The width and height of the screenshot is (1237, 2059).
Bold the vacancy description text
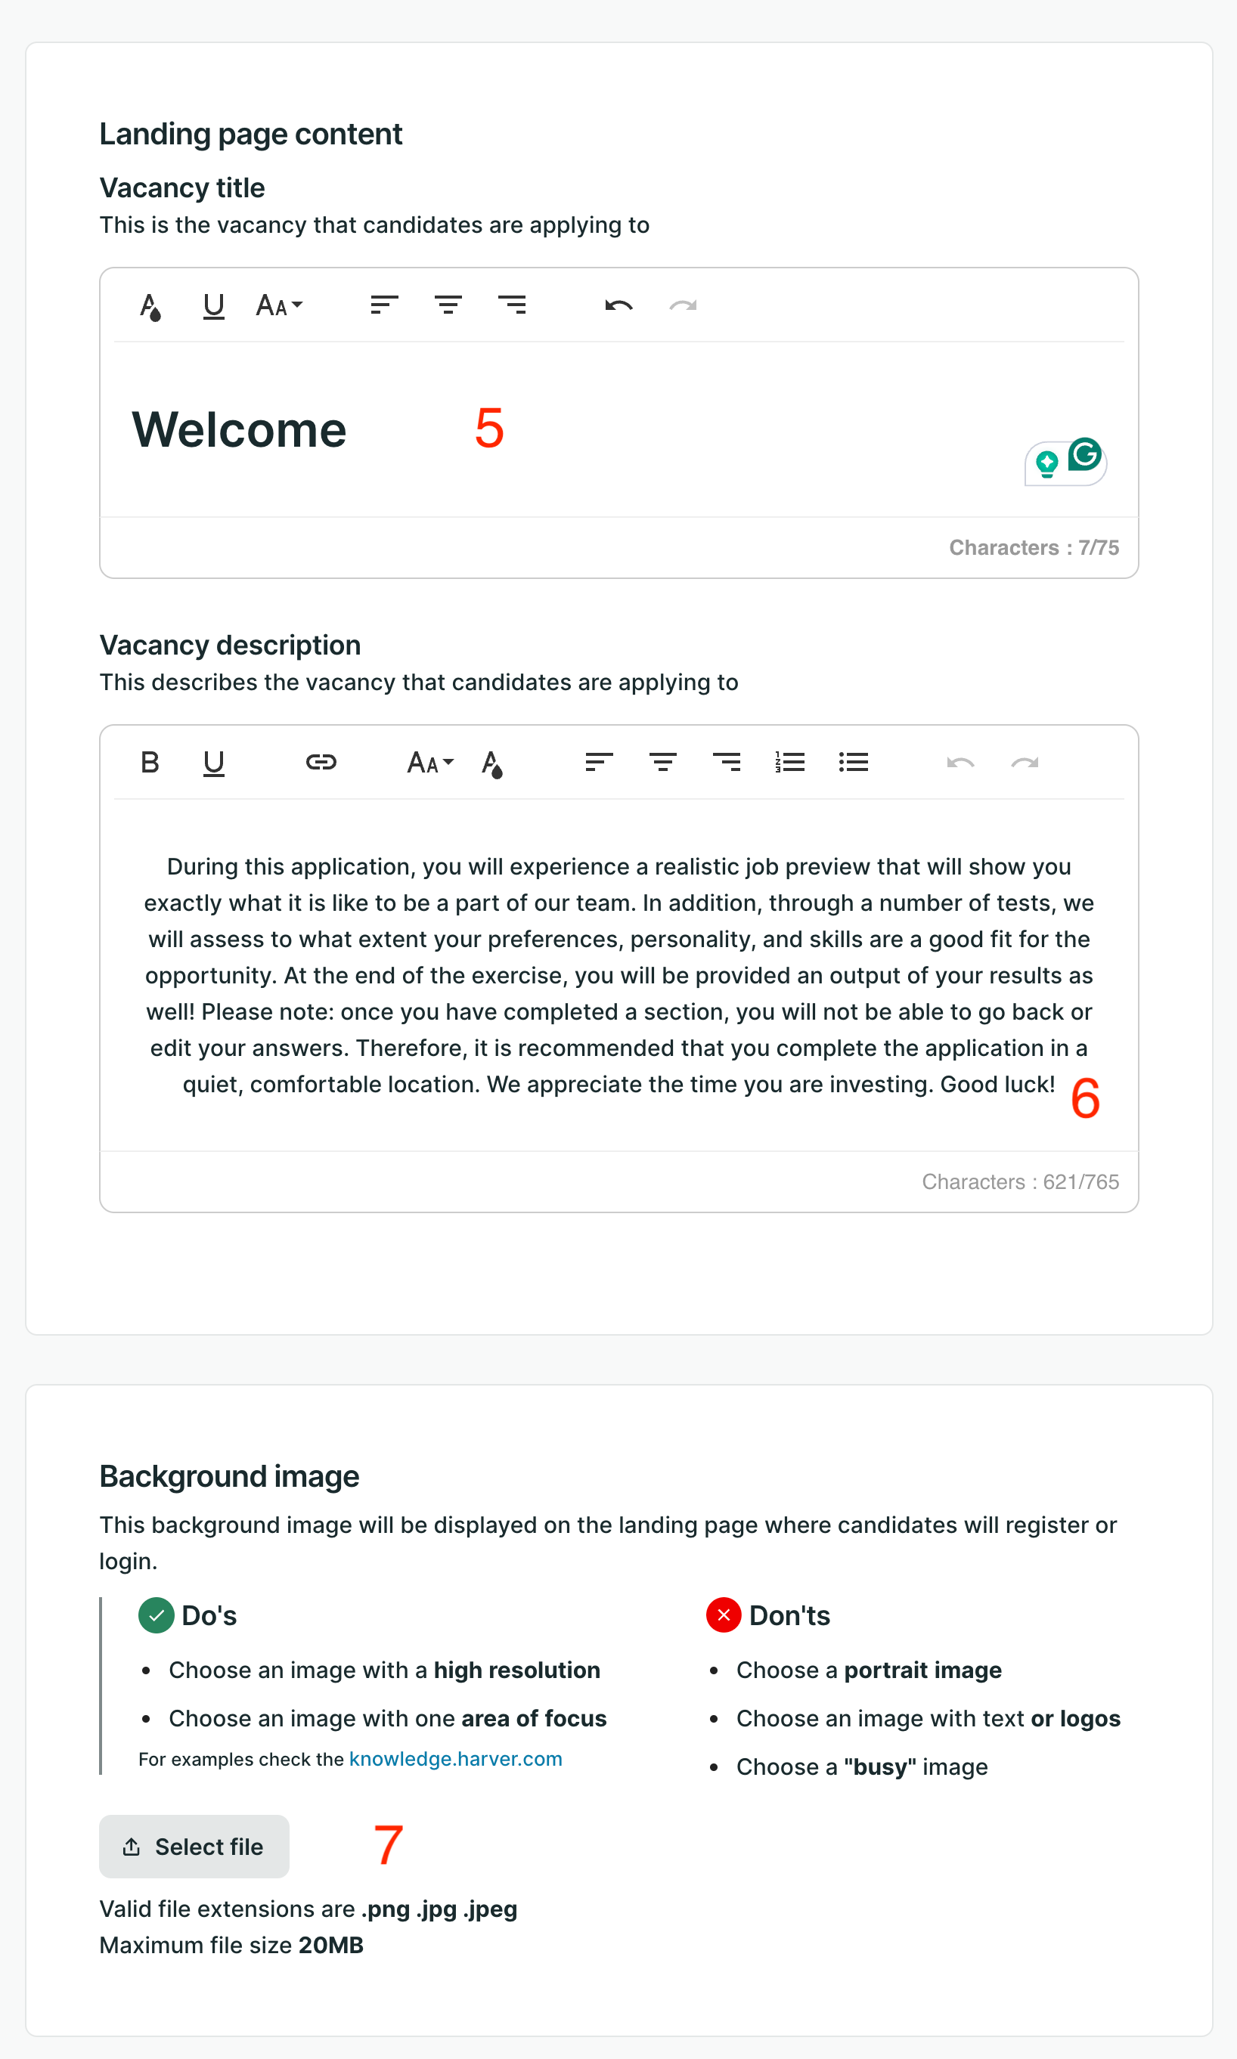[150, 763]
